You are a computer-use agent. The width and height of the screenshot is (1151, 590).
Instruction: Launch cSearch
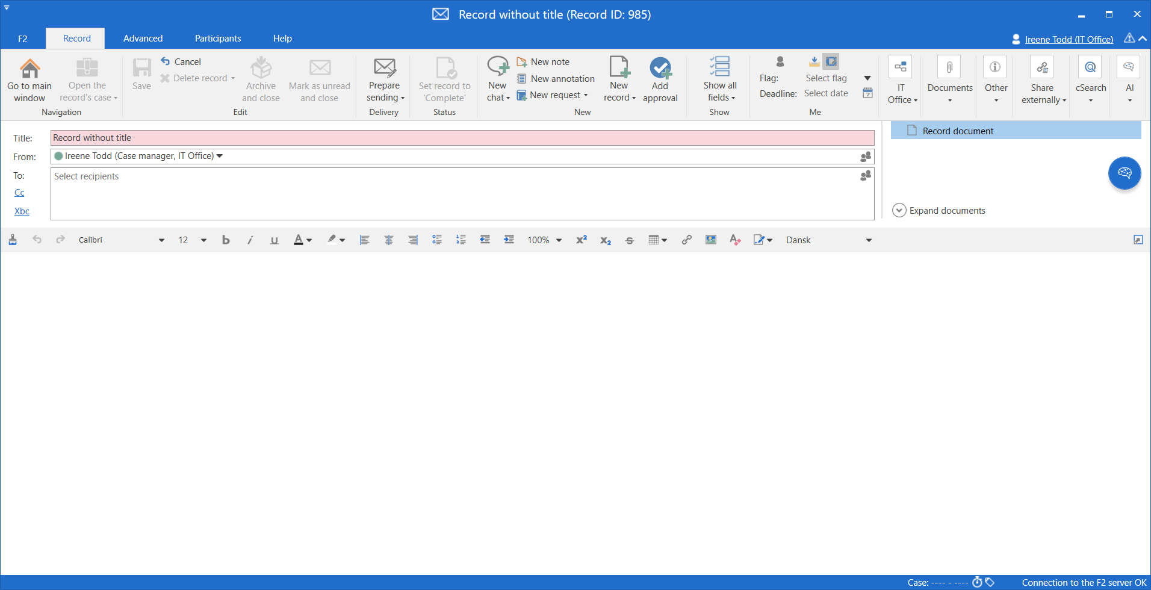tap(1090, 79)
